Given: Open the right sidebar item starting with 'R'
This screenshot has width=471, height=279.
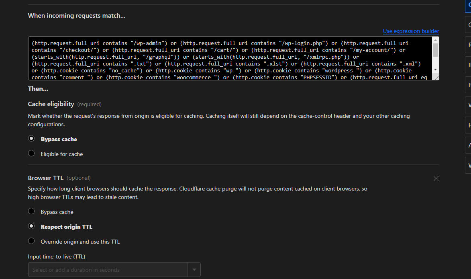Looking at the screenshot, I should click(x=468, y=45).
